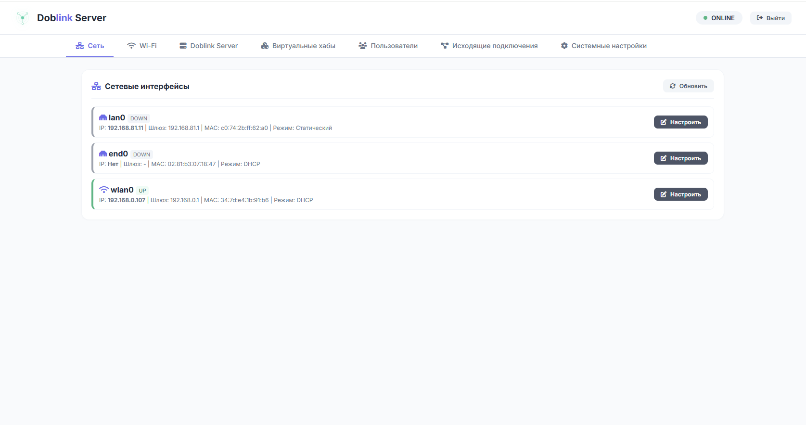Click the lan0 gateway 192.168.81.1
Screen dimensions: 806x425
[x=184, y=128]
